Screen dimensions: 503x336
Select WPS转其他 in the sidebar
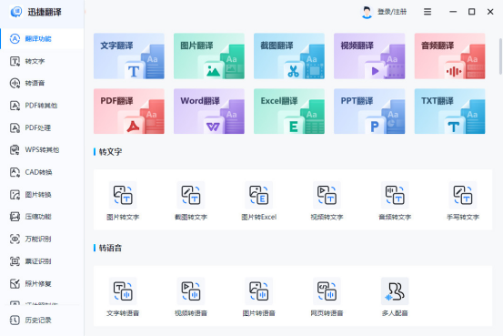point(42,150)
